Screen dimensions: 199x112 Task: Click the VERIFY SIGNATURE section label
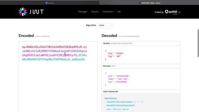(111, 91)
